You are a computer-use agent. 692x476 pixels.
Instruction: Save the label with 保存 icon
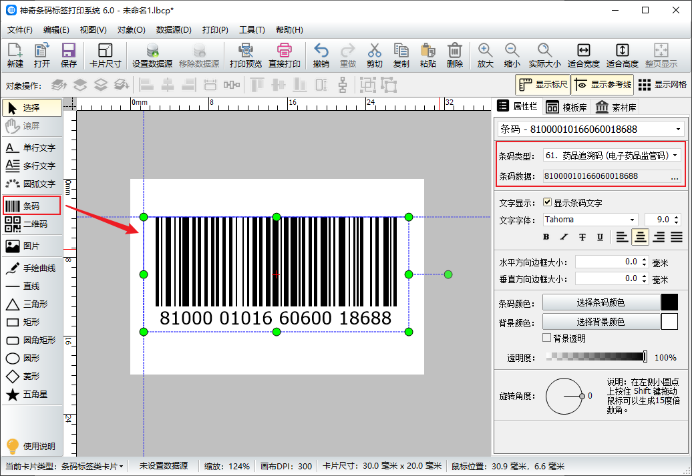(x=69, y=55)
